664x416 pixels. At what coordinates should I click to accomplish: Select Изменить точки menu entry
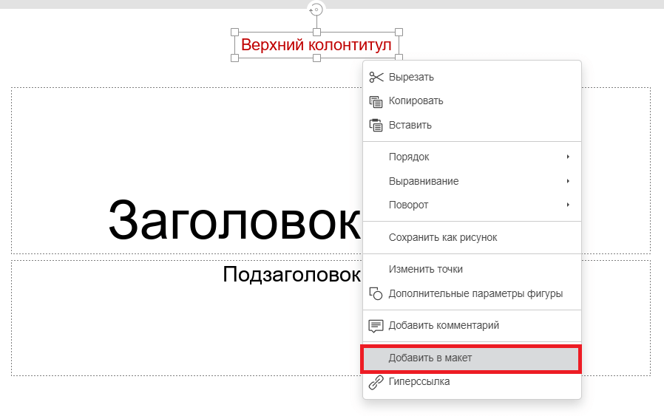pyautogui.click(x=425, y=269)
